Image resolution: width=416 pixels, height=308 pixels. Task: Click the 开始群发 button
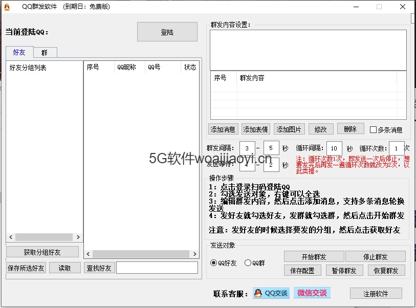coord(314,256)
